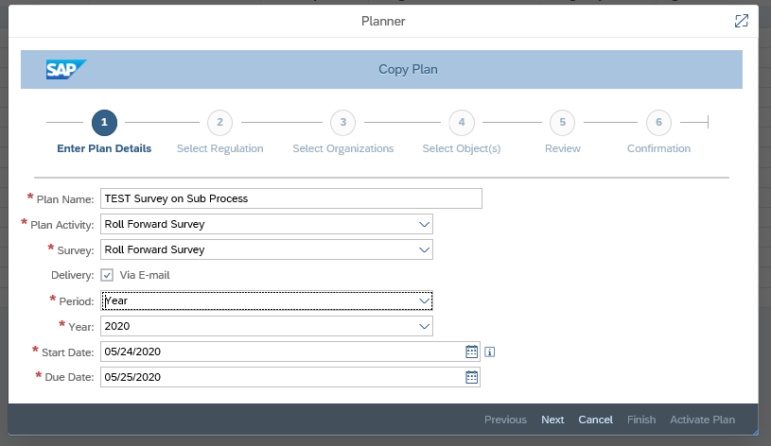This screenshot has width=771, height=446.
Task: Jump to wizard step 5 circle
Action: [563, 122]
